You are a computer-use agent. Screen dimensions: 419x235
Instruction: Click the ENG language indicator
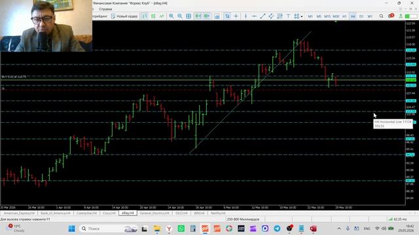(x=367, y=228)
